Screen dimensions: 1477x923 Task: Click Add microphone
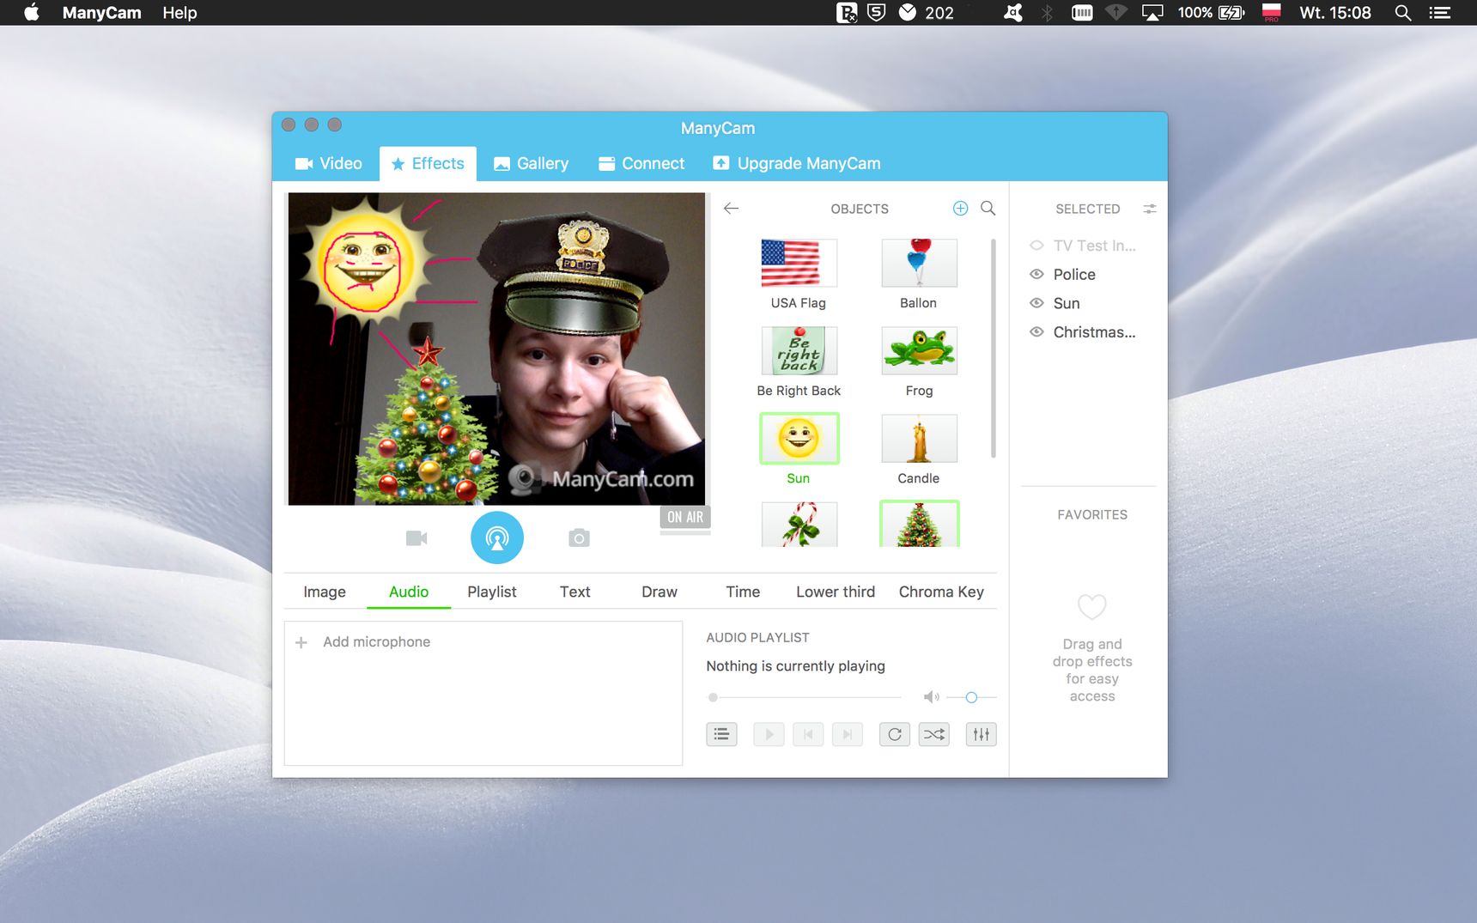(x=376, y=642)
